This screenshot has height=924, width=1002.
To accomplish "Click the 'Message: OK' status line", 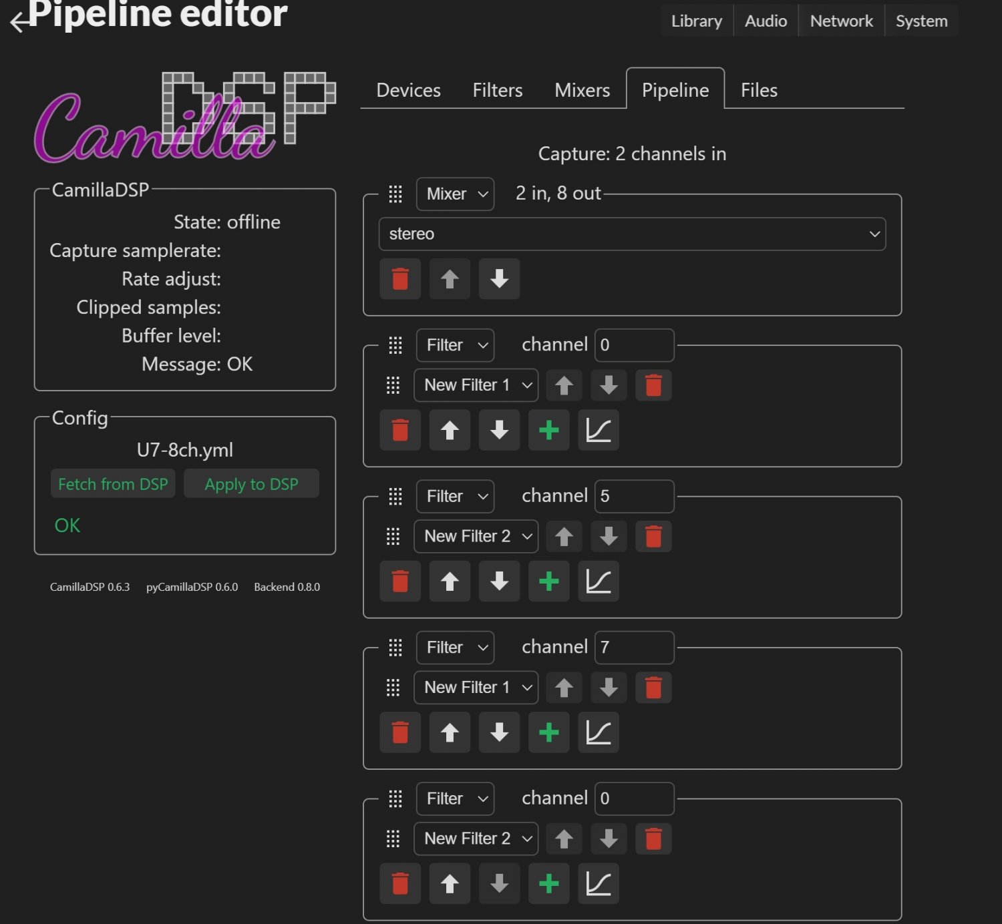I will (197, 365).
